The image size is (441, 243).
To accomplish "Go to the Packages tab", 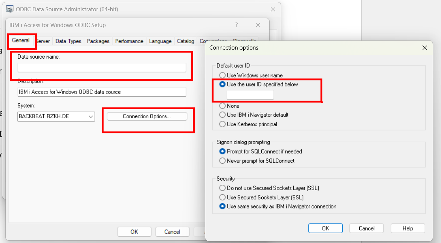I will coord(98,41).
